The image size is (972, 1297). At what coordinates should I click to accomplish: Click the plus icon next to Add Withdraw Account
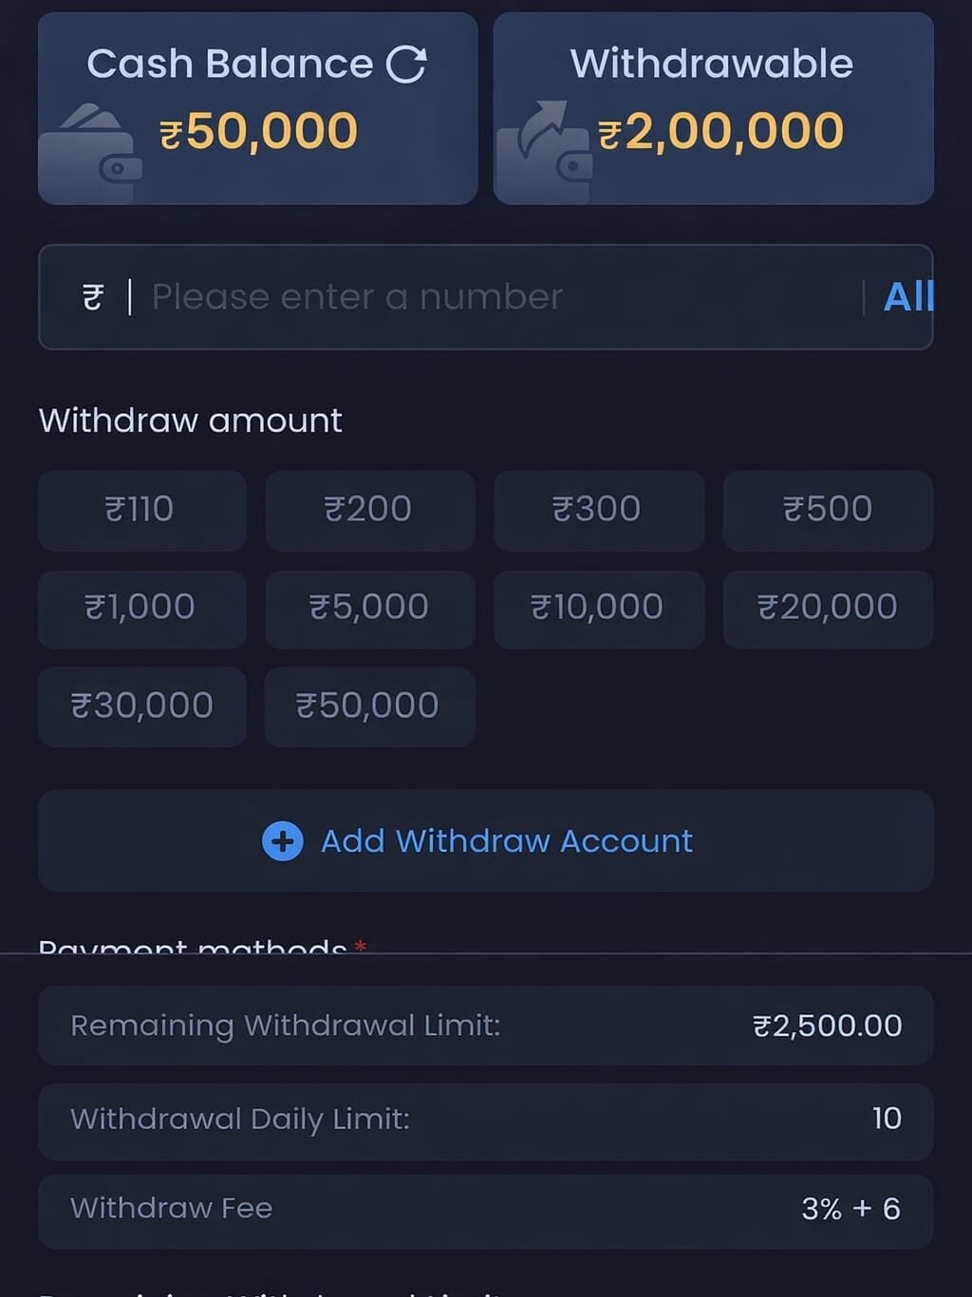(x=280, y=841)
